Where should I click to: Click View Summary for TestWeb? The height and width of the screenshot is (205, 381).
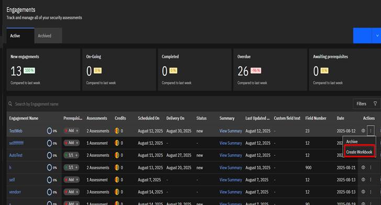click(231, 131)
